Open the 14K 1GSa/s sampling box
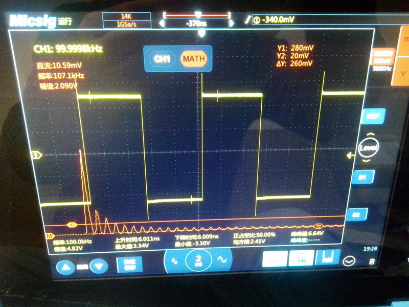 click(x=127, y=20)
